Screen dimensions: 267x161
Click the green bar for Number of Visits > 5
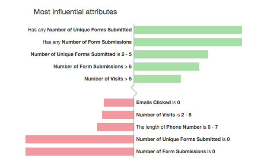coord(158,79)
